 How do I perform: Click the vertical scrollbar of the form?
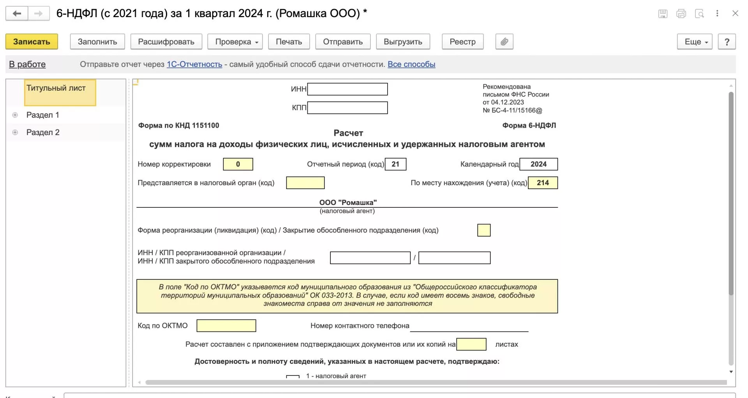click(x=731, y=194)
